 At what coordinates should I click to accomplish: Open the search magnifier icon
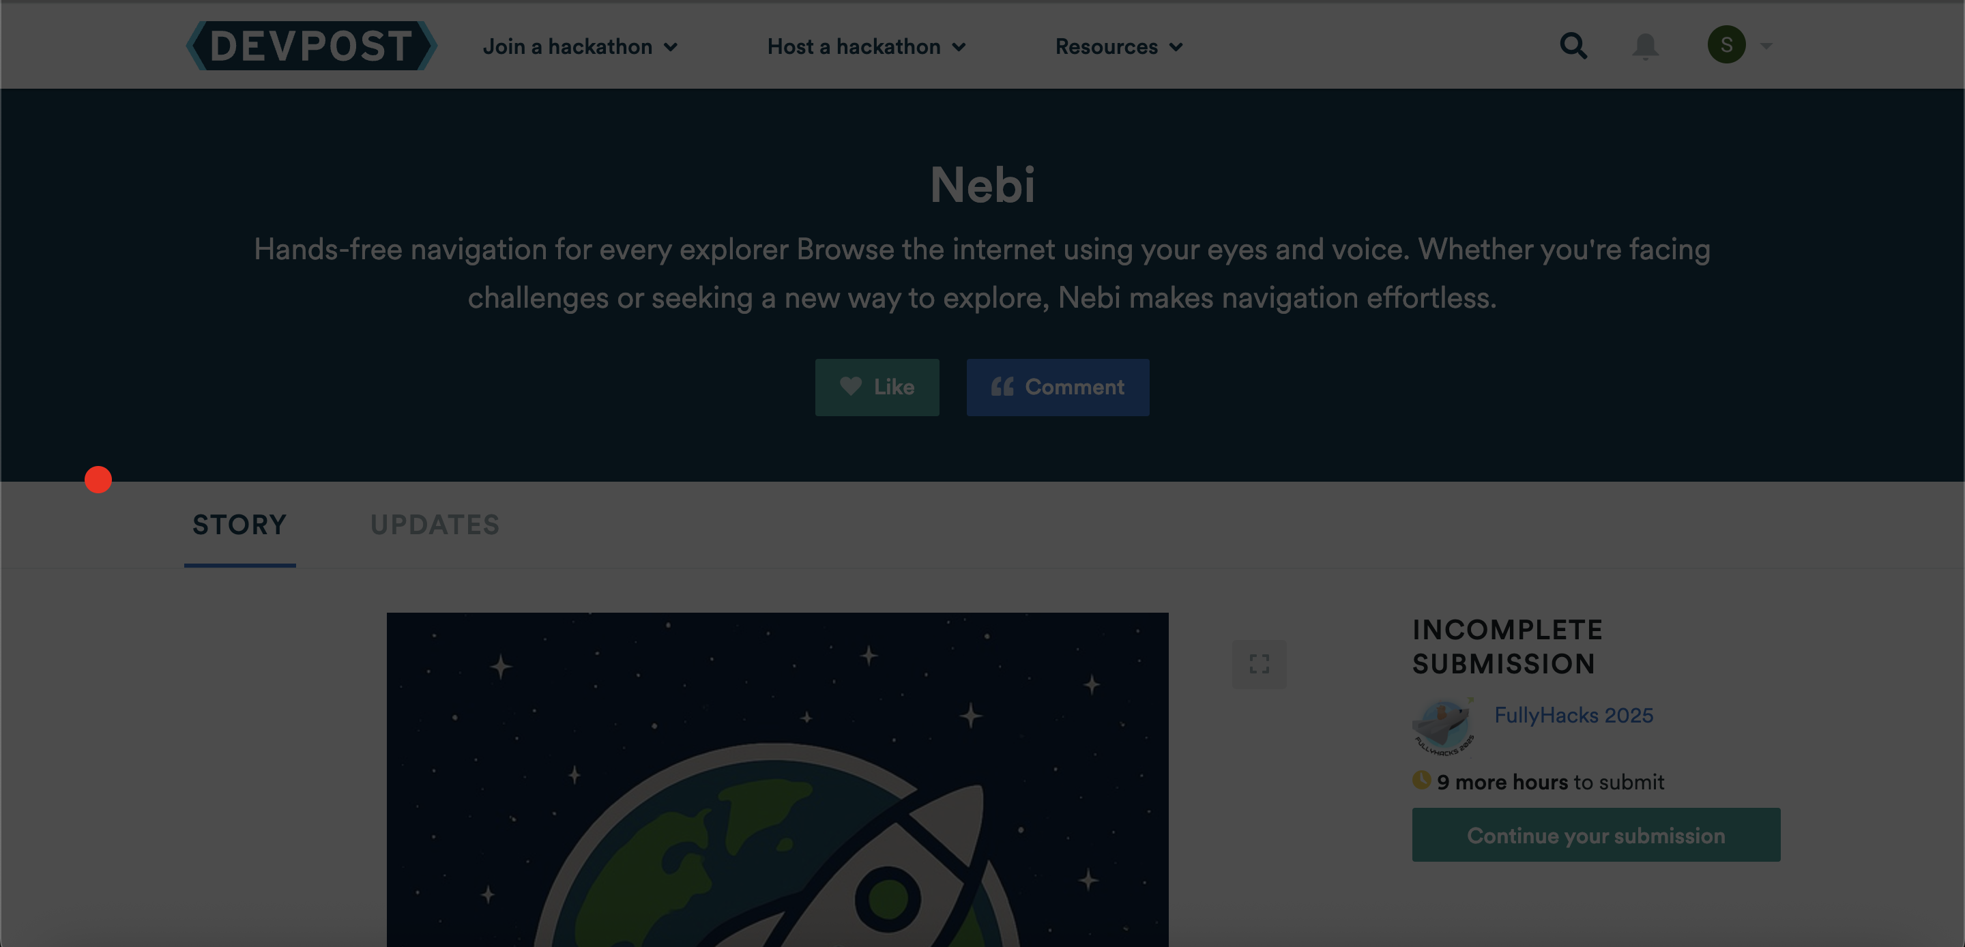(x=1573, y=46)
